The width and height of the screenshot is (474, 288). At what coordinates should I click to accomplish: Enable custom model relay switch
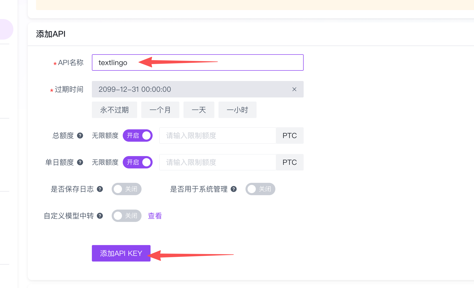pos(127,216)
